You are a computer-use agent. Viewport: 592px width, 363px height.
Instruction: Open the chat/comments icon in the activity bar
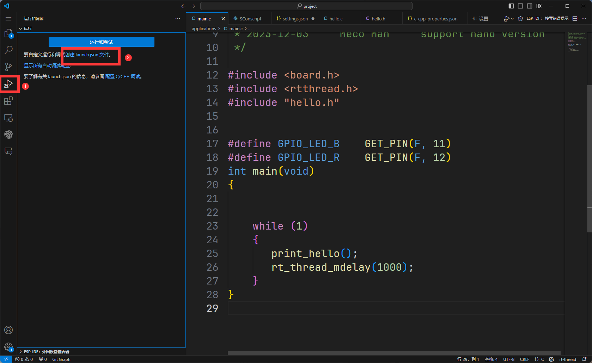pyautogui.click(x=8, y=151)
